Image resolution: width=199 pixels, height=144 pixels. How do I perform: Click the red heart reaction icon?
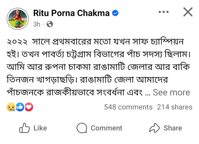pyautogui.click(x=29, y=107)
